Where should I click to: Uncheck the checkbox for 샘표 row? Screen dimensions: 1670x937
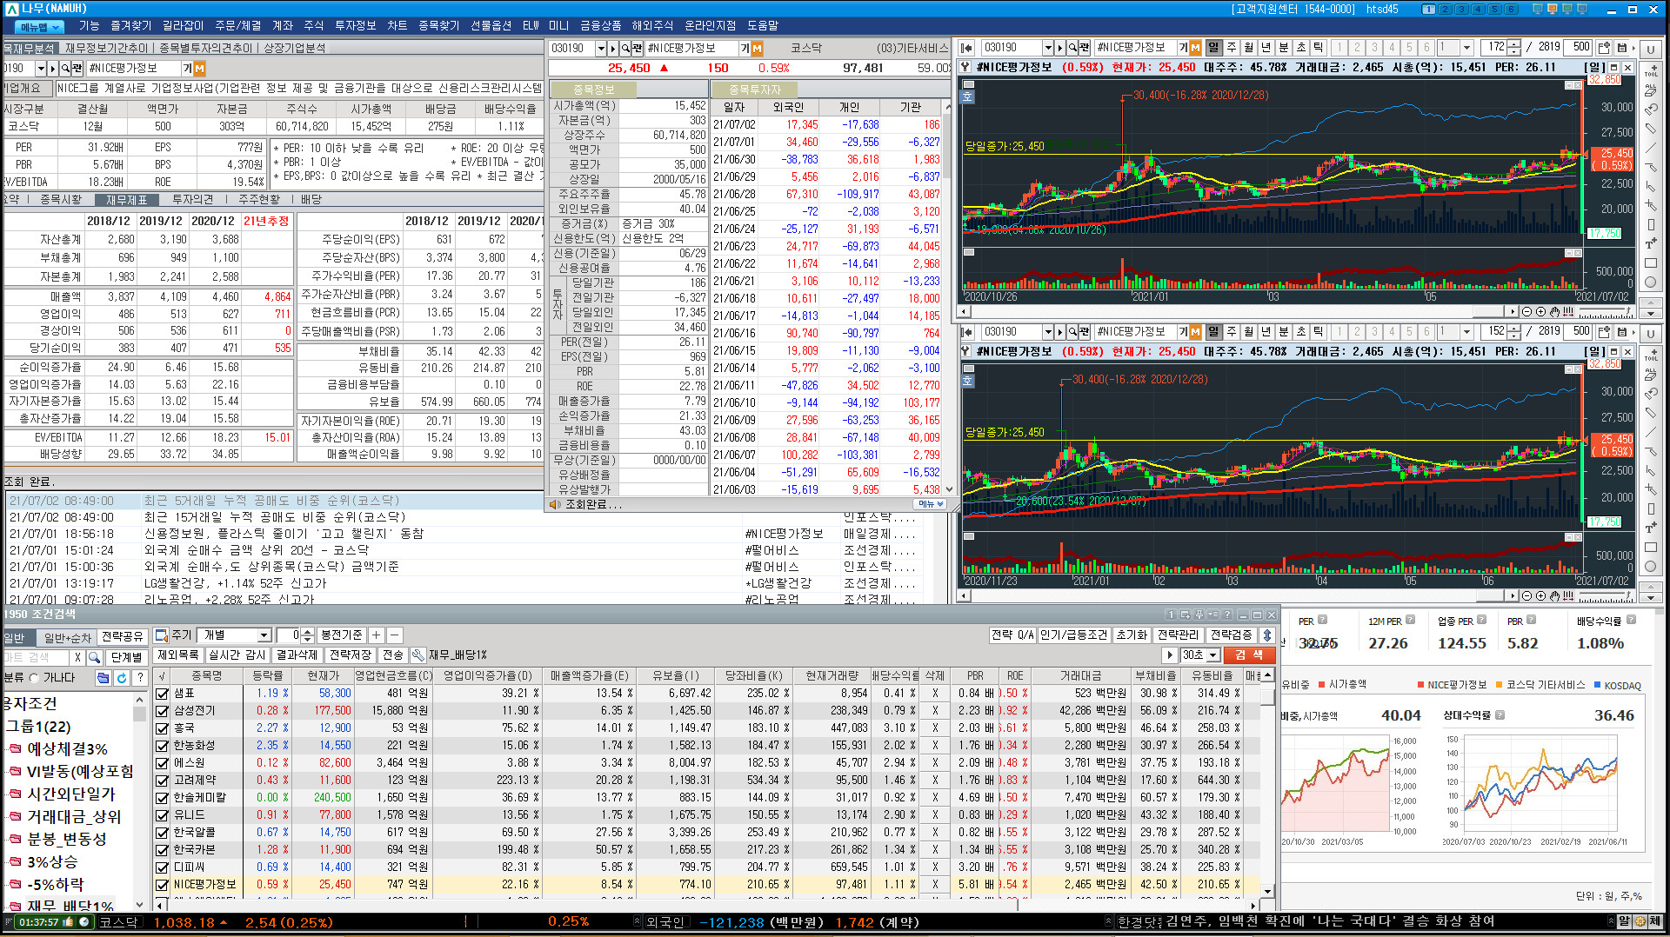162,694
